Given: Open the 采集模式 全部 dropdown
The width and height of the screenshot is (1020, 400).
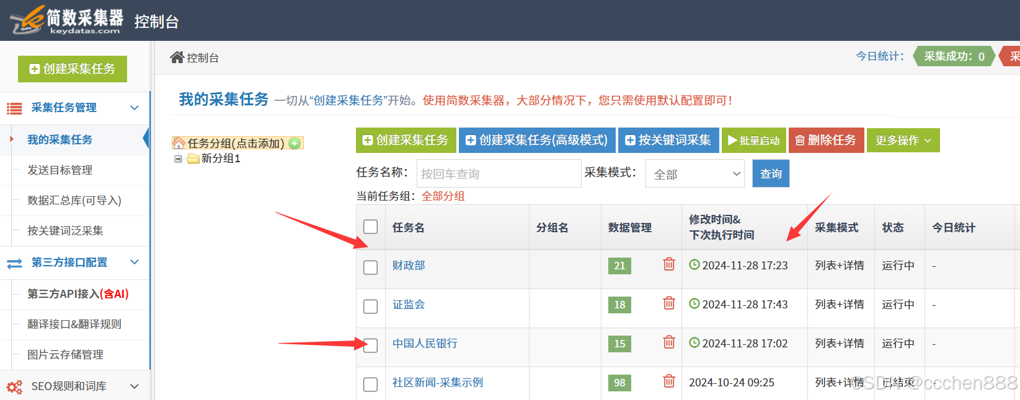Looking at the screenshot, I should [694, 174].
